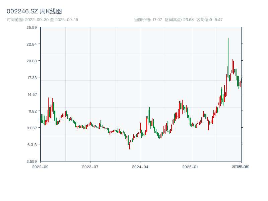The width and height of the screenshot is (268, 201).
Task: Click the current price label 当前价格: 17.07
Action: [148, 20]
